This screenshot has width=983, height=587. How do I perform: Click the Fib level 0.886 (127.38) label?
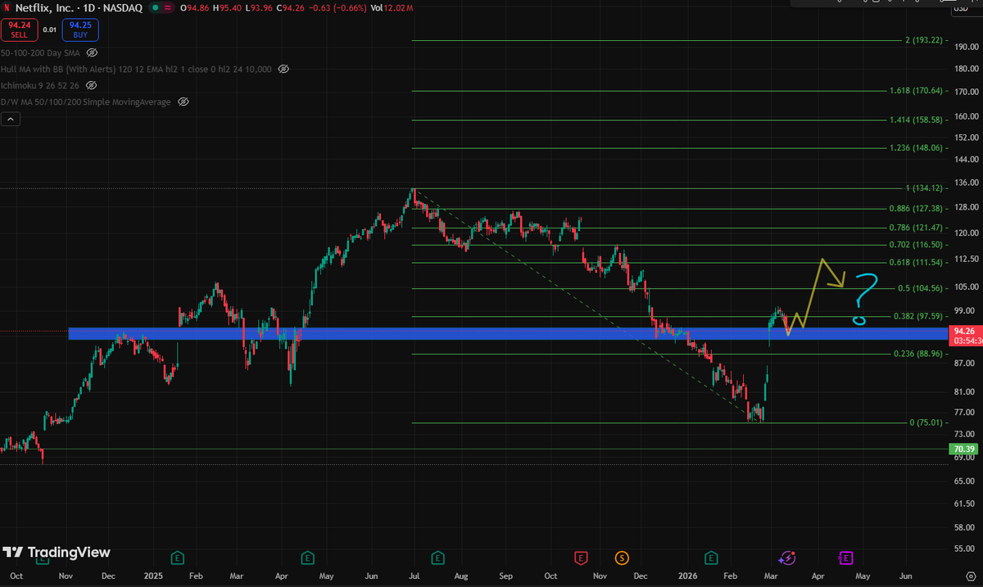pyautogui.click(x=917, y=209)
